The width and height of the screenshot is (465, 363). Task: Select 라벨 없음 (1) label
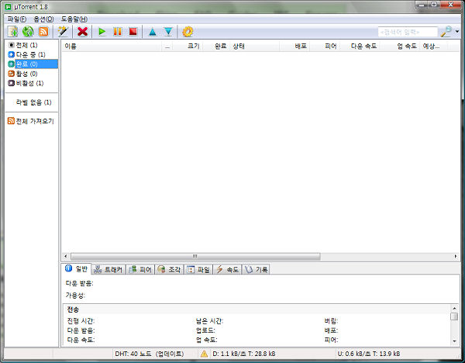tap(33, 102)
